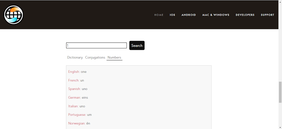Click the 'Italian:' label
Screen dimensions: 282x129
tap(73, 106)
